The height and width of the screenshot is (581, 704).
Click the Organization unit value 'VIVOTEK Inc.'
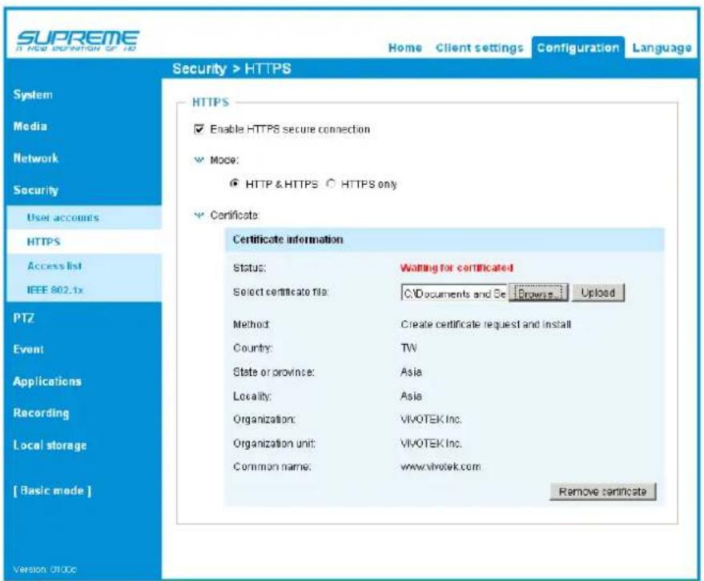click(431, 443)
